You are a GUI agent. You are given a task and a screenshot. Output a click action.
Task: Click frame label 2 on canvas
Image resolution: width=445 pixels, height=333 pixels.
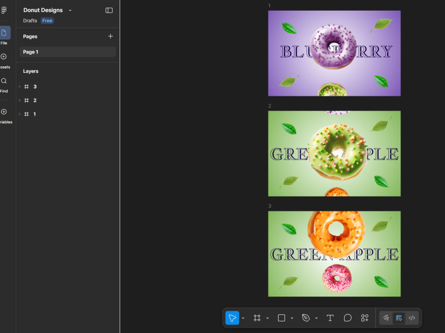coord(270,106)
